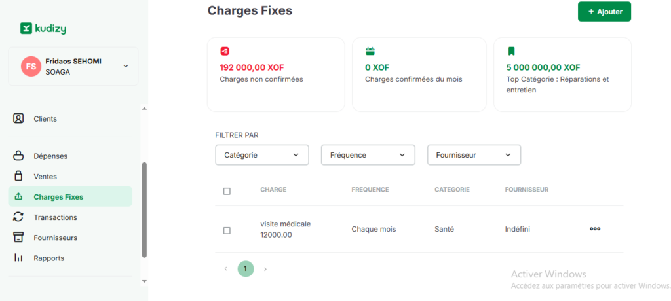Click the Fournisseurs archive box icon
Screen dimensions: 671x301
click(19, 238)
